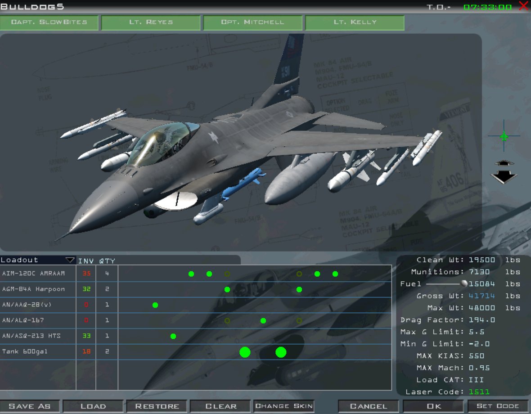Select AN/ASQ-213 HTS row label

(31, 336)
